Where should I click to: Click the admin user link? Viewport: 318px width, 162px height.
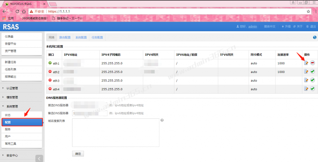[x=252, y=27]
